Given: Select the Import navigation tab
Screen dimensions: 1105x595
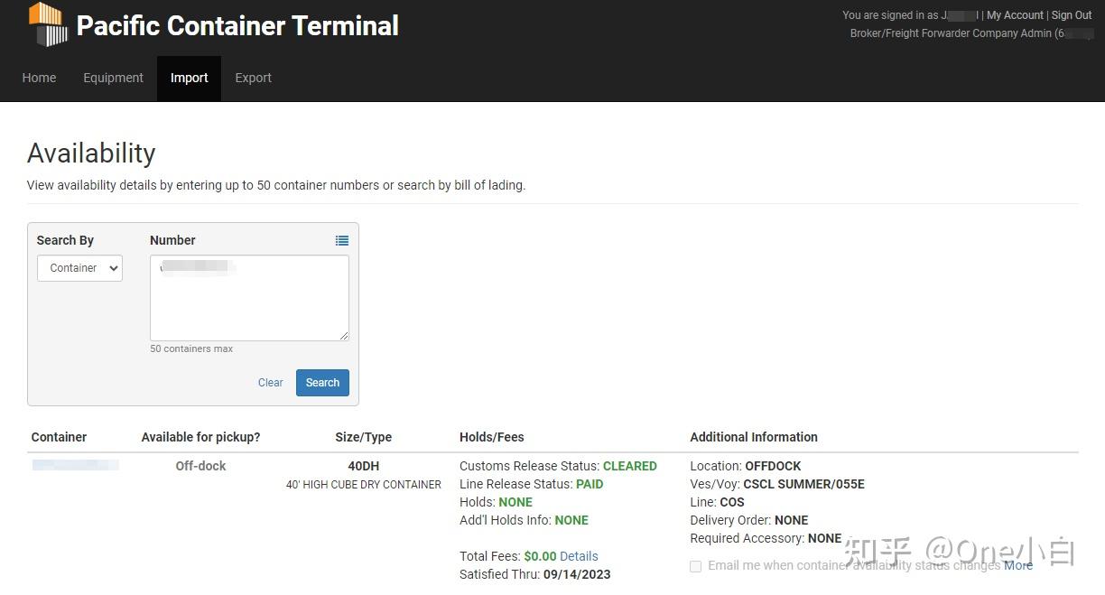Looking at the screenshot, I should click(189, 78).
